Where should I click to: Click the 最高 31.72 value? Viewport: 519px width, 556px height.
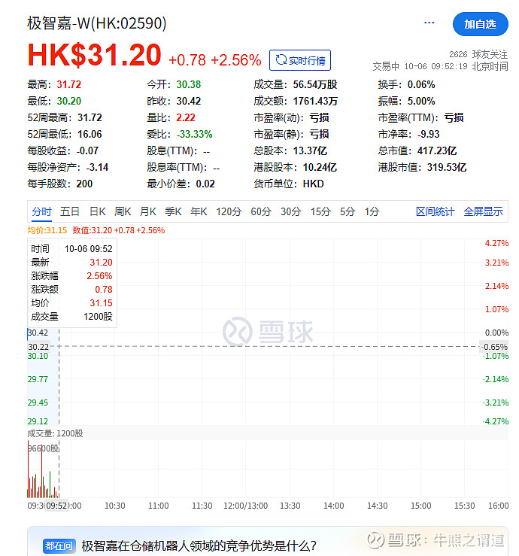tap(68, 84)
